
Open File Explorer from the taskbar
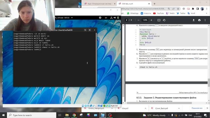(x=67, y=115)
